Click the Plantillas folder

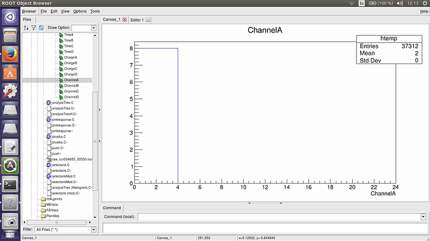click(x=52, y=216)
